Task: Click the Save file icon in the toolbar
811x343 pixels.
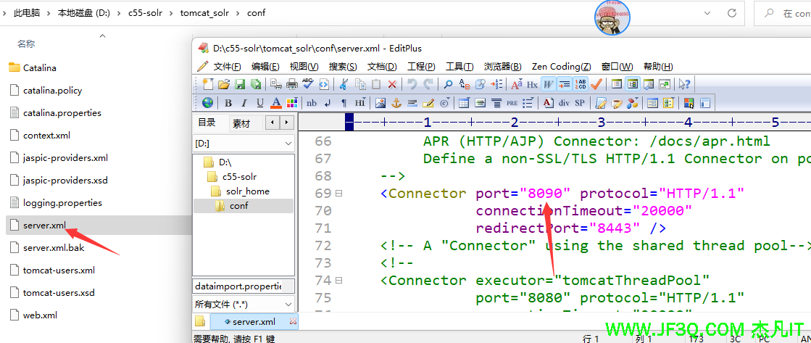Action: [239, 84]
